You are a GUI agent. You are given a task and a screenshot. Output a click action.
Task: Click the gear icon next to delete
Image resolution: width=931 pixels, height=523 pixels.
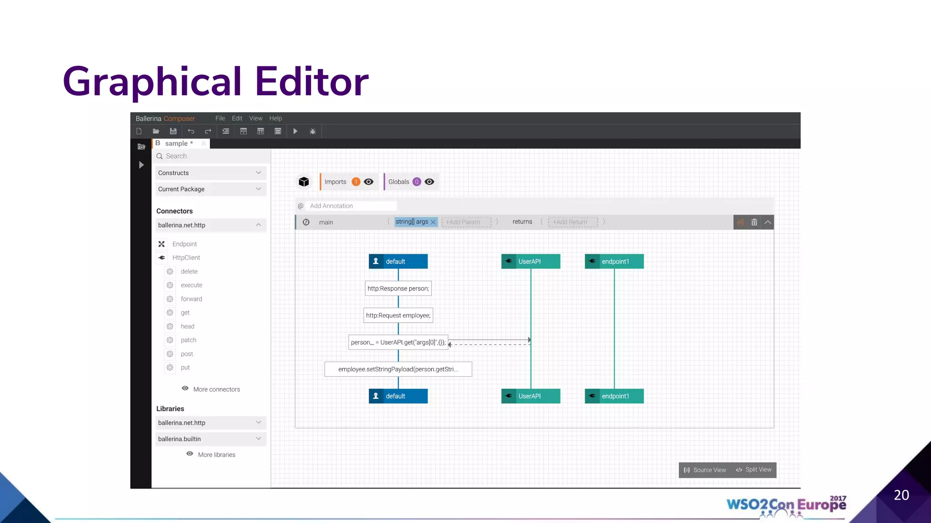[x=170, y=271]
